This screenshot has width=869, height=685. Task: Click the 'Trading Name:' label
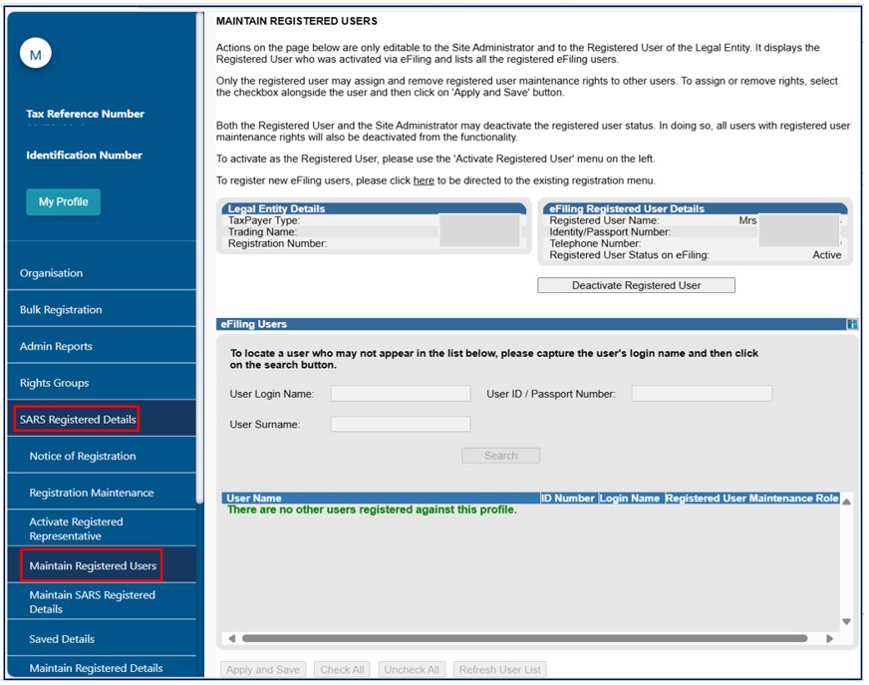(262, 232)
